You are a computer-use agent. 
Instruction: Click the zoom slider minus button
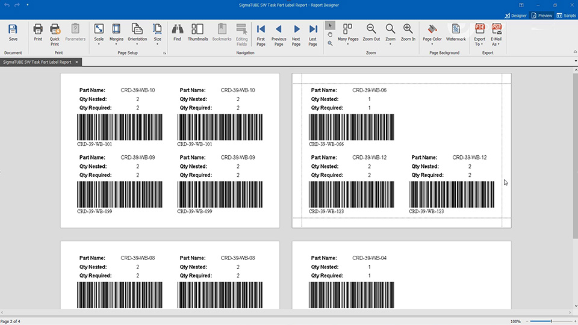[x=527, y=321]
